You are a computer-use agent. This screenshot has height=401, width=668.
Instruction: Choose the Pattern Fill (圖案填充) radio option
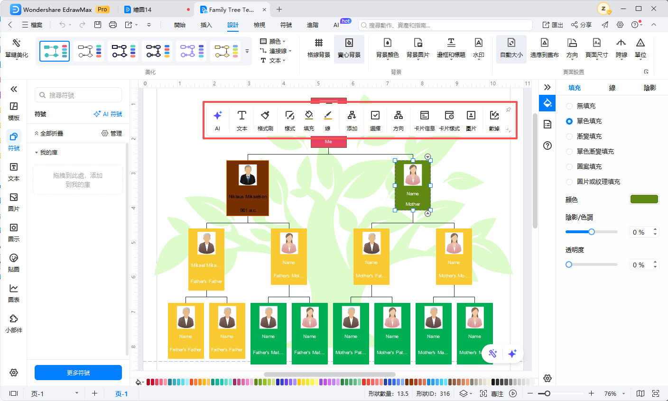pos(569,167)
